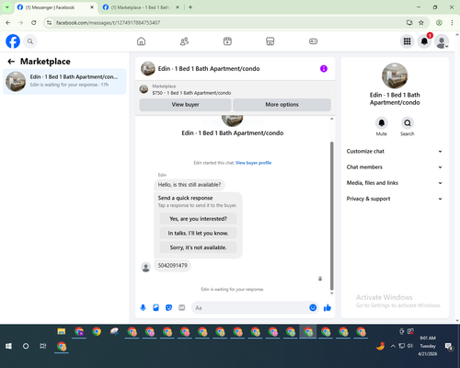Open a new browser tab with plus
This screenshot has height=368, width=460.
coord(190,7)
